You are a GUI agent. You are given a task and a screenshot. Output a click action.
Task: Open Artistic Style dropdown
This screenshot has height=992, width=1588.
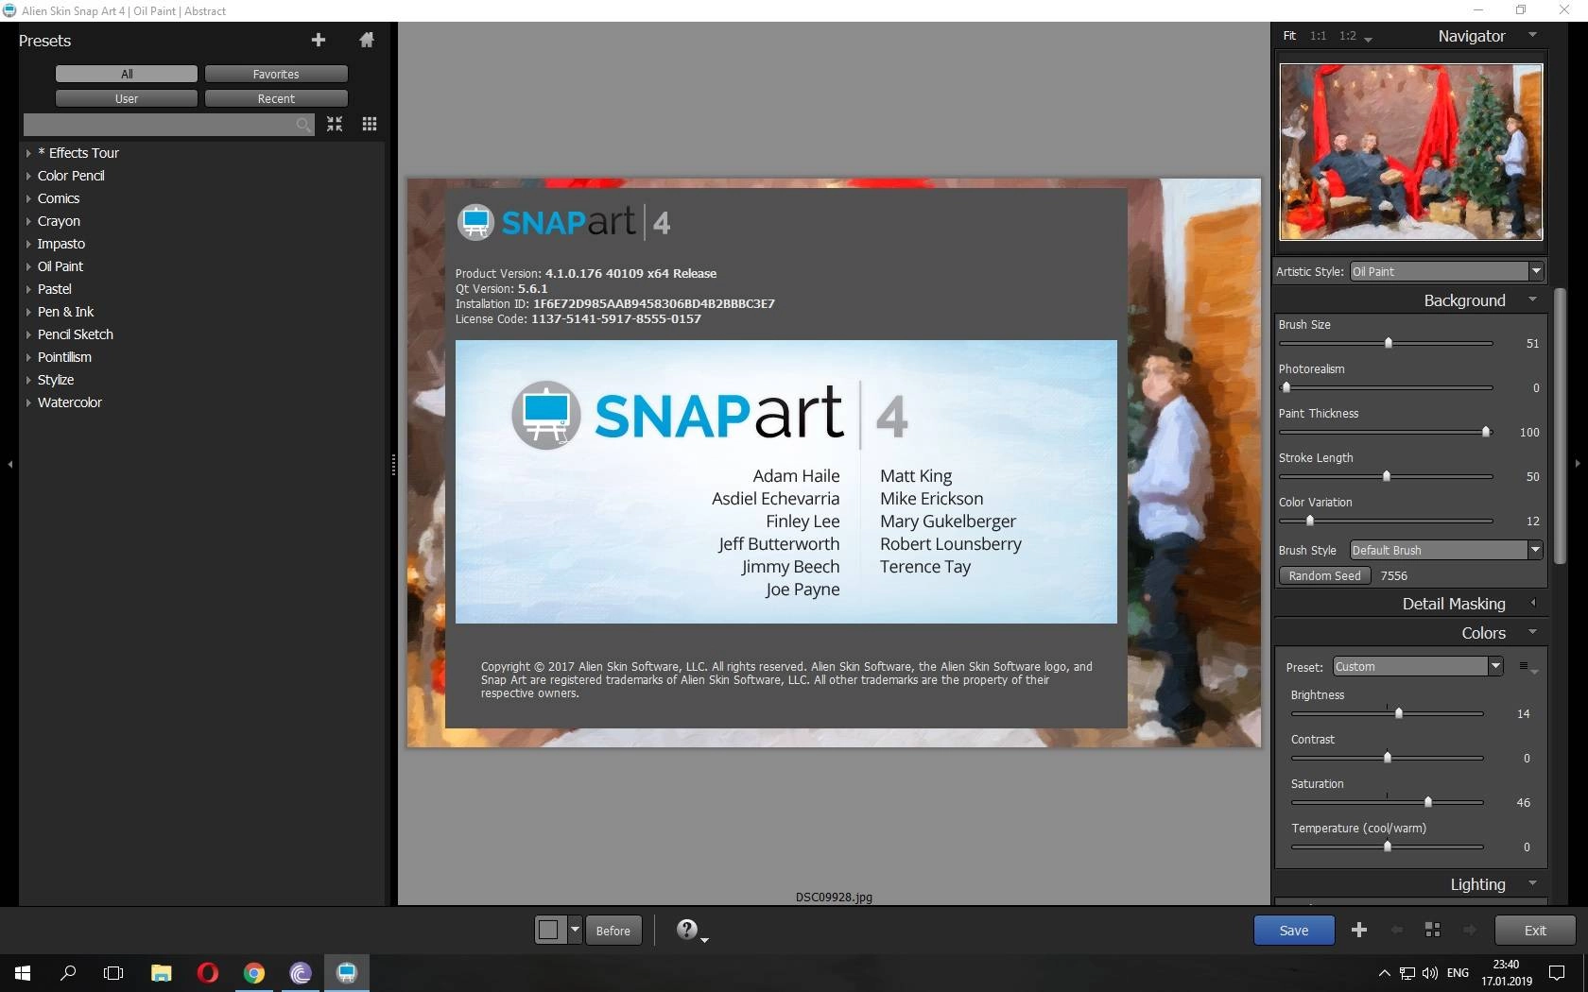click(1446, 271)
